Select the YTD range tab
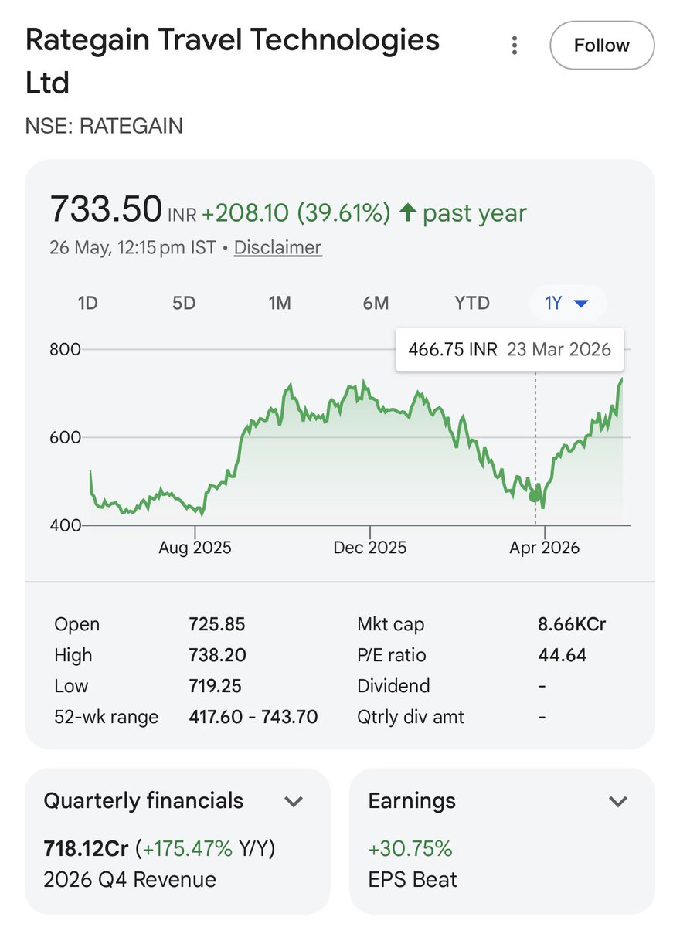The width and height of the screenshot is (680, 927). tap(472, 303)
